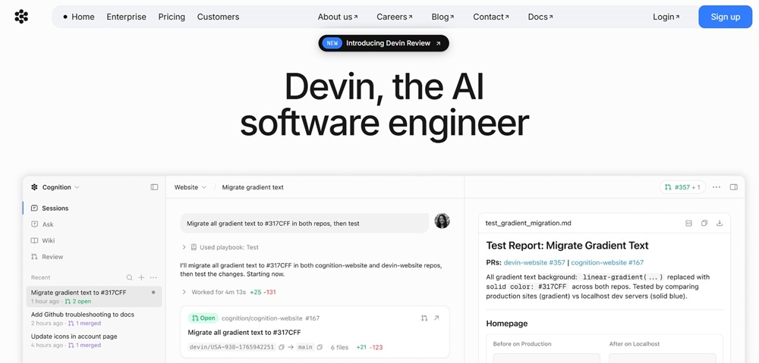Open the Pricing page in navigation
The width and height of the screenshot is (759, 363).
coord(172,17)
